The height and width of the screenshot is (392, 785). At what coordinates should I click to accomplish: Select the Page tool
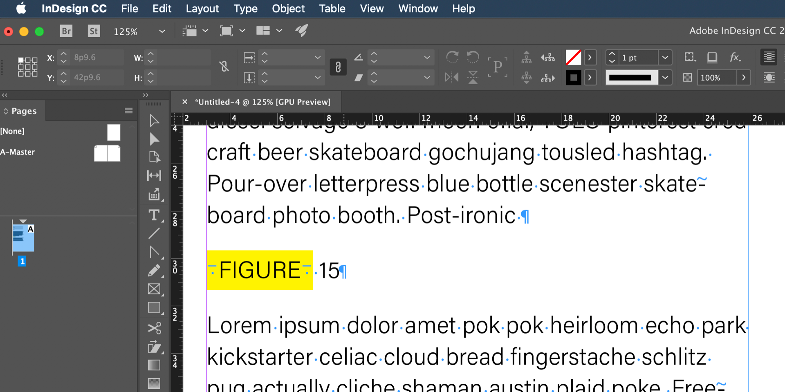(154, 157)
